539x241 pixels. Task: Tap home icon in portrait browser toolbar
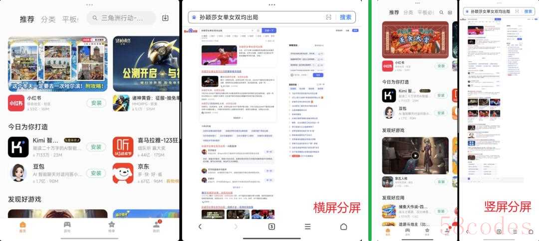click(531, 232)
